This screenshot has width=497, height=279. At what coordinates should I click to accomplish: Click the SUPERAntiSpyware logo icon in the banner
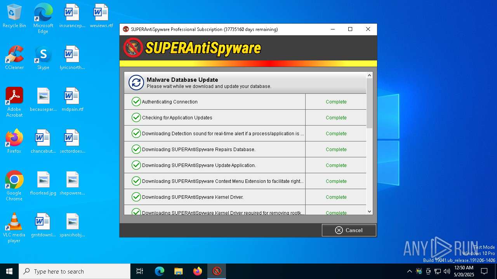(x=133, y=48)
